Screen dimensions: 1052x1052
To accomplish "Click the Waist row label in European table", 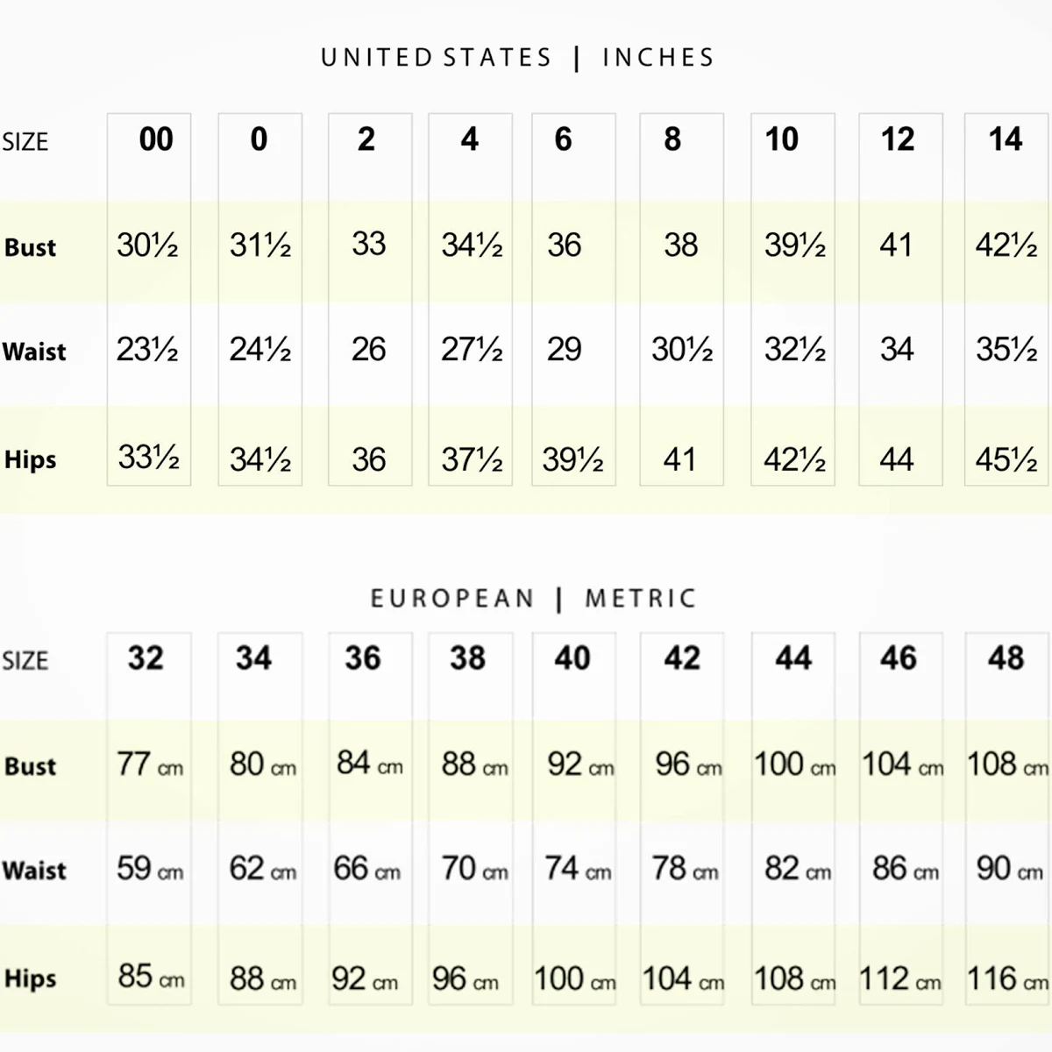I will tap(34, 871).
